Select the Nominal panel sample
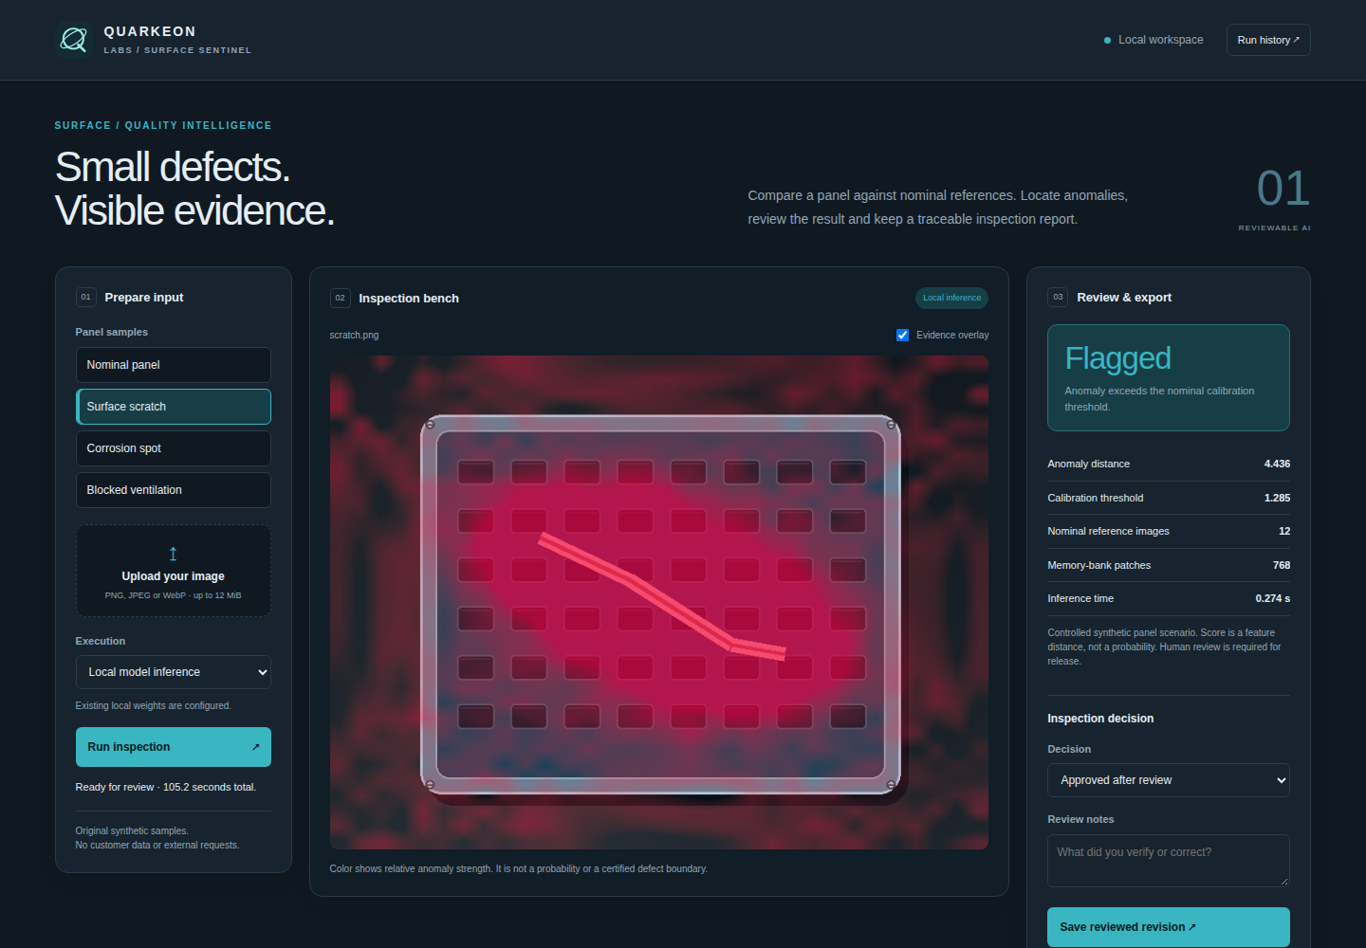Viewport: 1366px width, 948px height. 174,365
